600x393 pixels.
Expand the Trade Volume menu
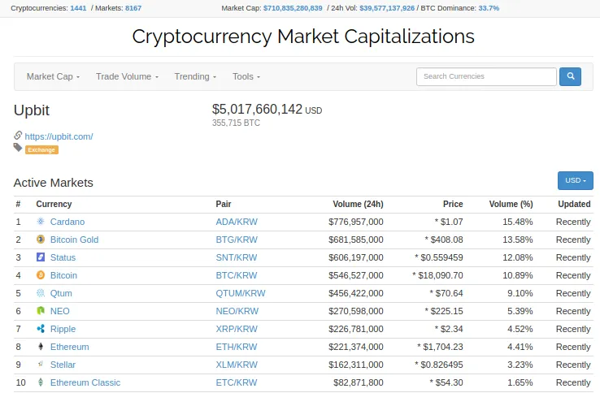[x=127, y=76]
